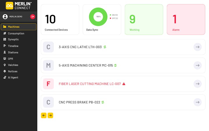This screenshot has width=209, height=131.
Task: Click the sync icon next to LTH-003
Action: click(x=105, y=47)
